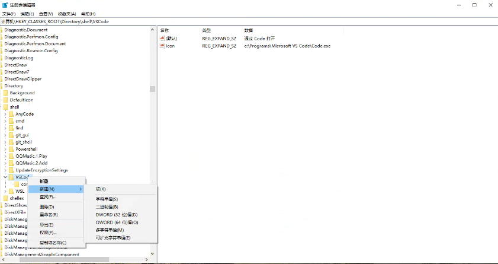This screenshot has width=498, height=264.
Task: Select the Directory key
Action: [14, 86]
